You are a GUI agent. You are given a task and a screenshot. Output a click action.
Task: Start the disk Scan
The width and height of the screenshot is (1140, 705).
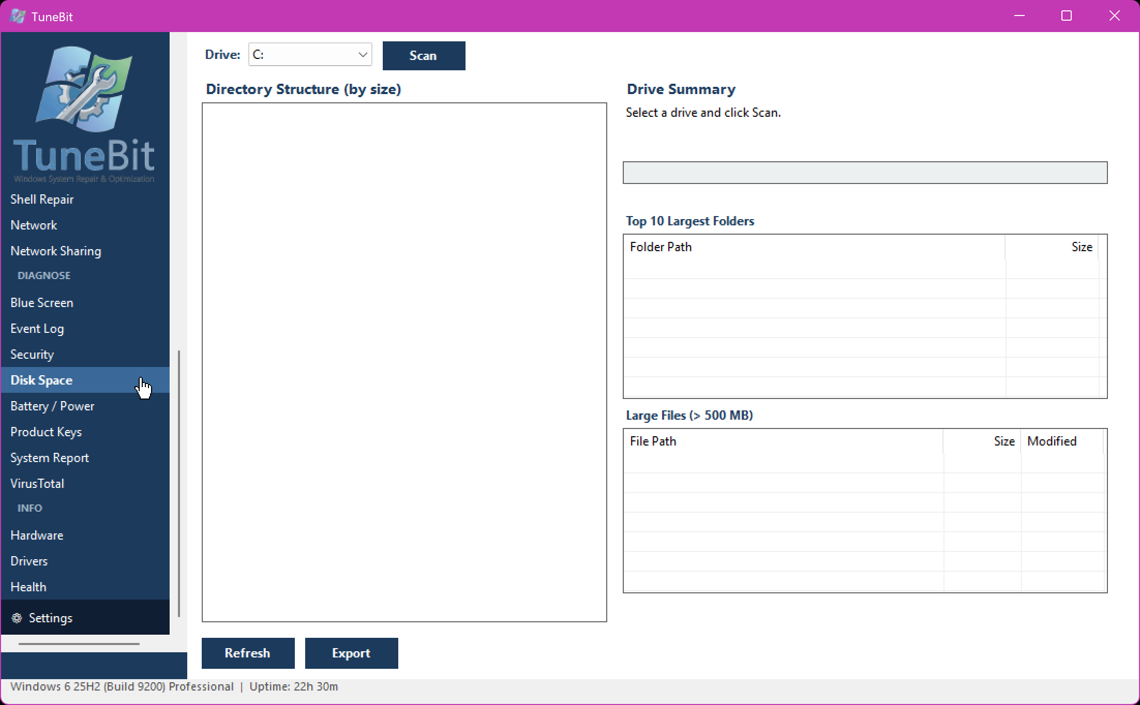point(424,55)
